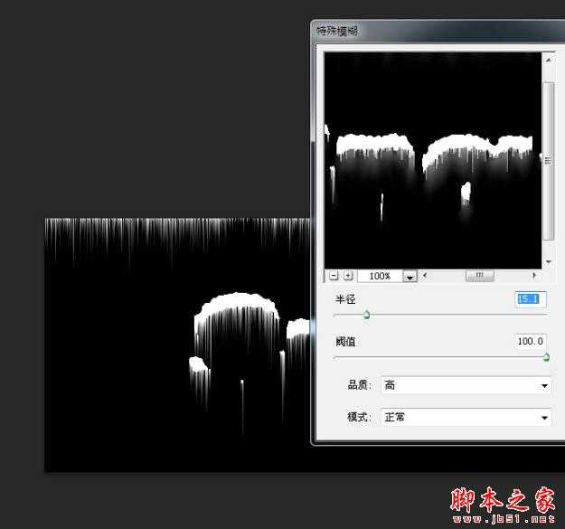Click the preview vertical scrollbar up arrow

(548, 60)
